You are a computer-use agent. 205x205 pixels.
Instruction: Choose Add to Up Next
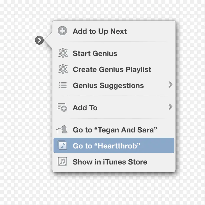tap(100, 32)
